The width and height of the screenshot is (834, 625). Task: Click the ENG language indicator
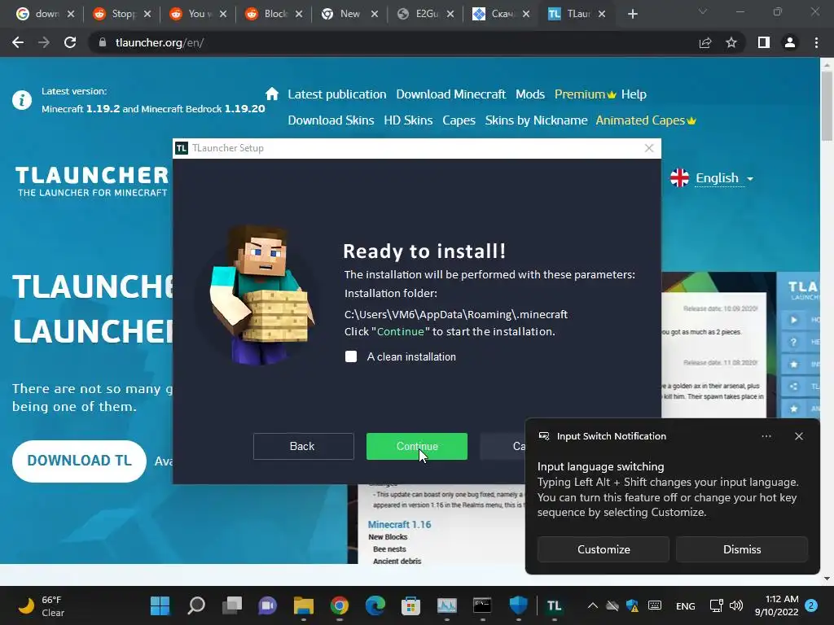(x=685, y=605)
